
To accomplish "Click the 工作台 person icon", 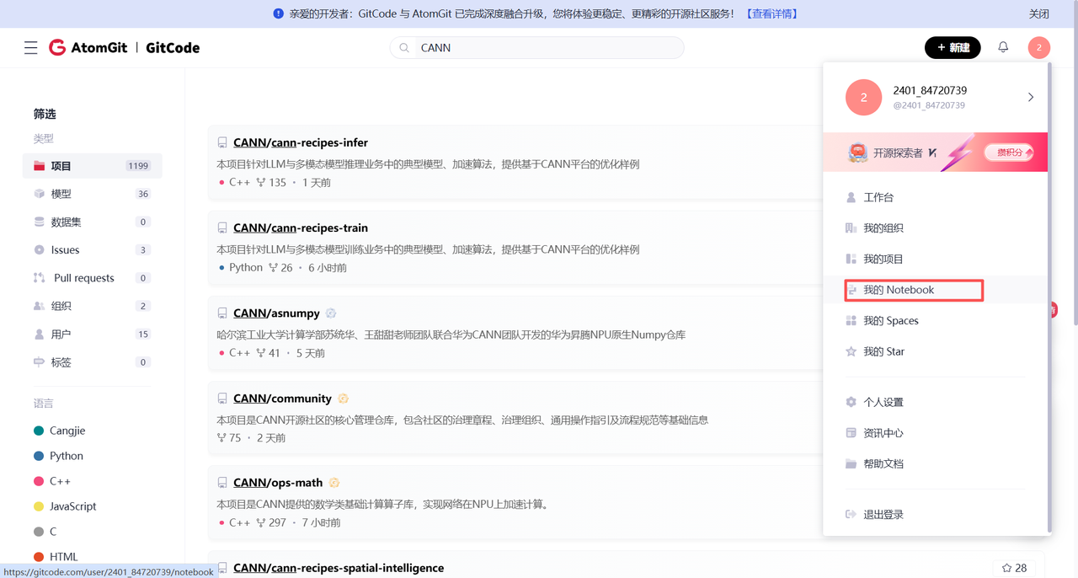I will [x=851, y=197].
